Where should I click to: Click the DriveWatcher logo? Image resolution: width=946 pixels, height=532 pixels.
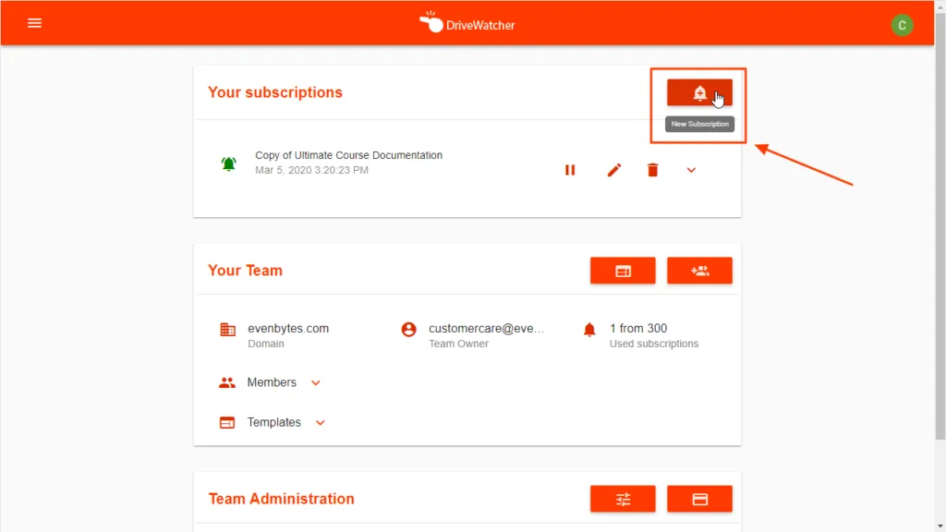click(467, 23)
